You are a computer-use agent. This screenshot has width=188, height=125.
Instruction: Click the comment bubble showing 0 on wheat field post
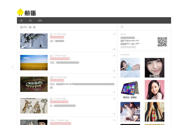pyautogui.click(x=113, y=71)
